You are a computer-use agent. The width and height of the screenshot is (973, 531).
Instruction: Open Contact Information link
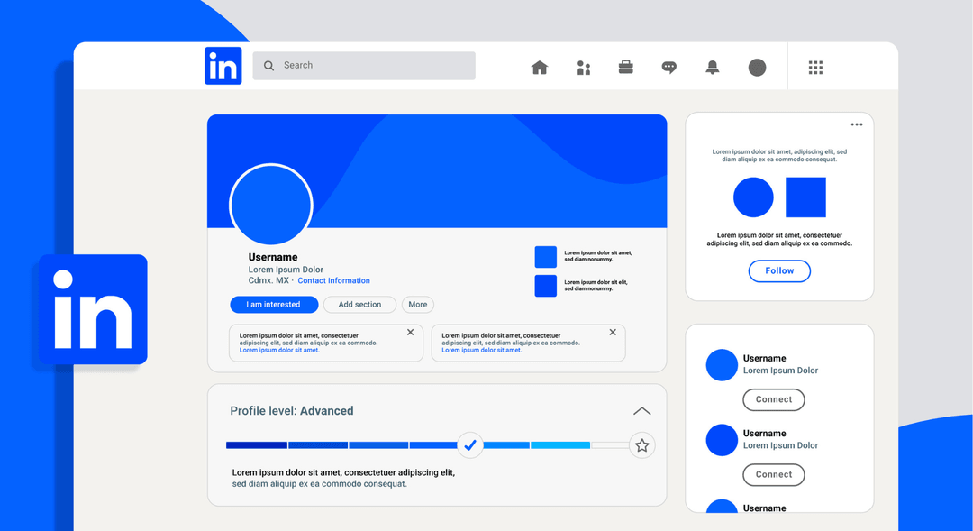pyautogui.click(x=333, y=280)
